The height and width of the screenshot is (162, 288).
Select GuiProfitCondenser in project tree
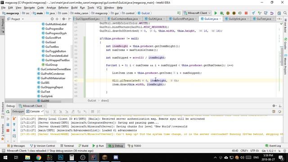click(53, 74)
